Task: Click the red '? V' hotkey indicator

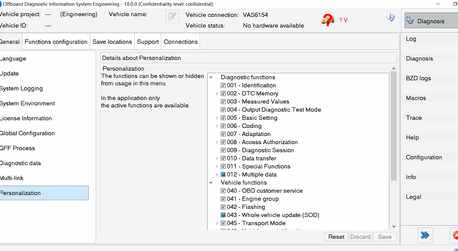Action: click(343, 20)
